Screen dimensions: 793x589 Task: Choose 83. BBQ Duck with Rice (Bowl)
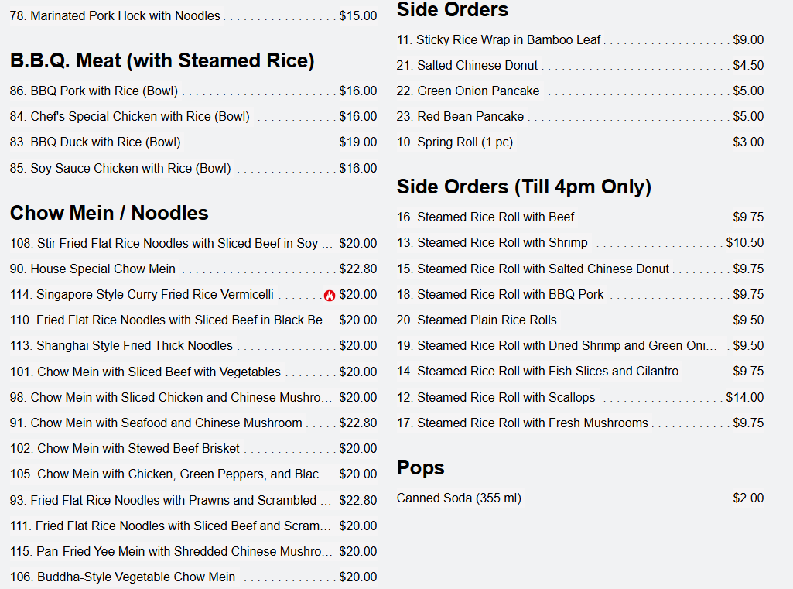coord(193,142)
